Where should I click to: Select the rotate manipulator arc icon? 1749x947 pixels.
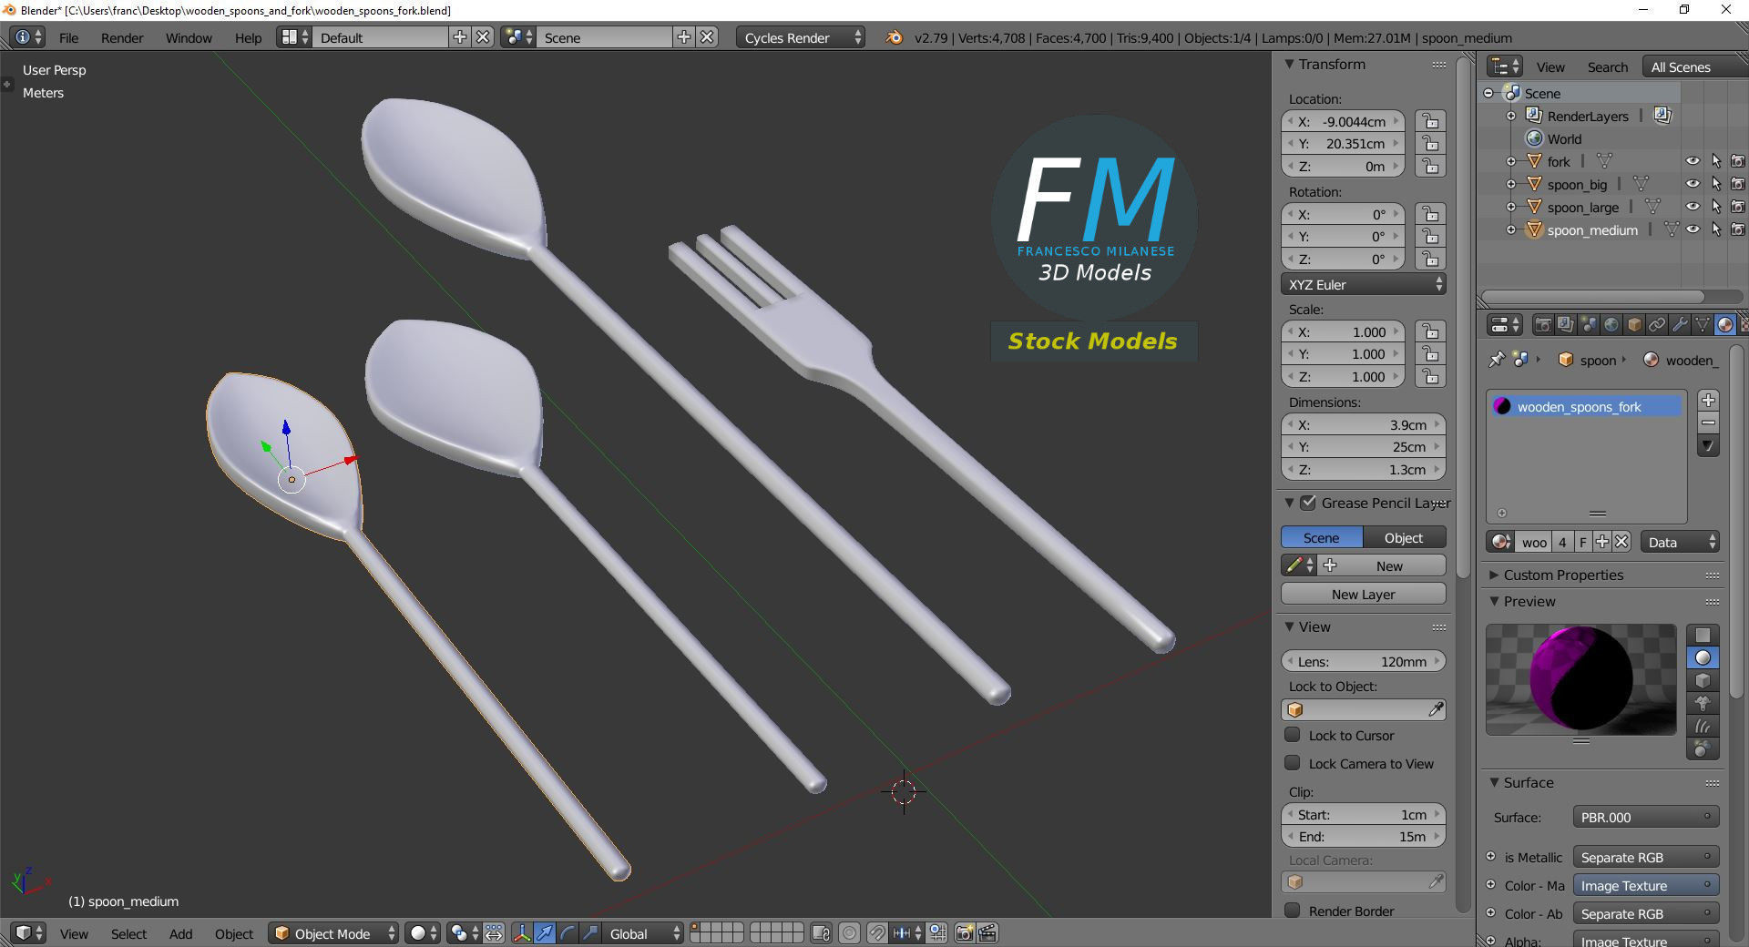click(x=568, y=933)
